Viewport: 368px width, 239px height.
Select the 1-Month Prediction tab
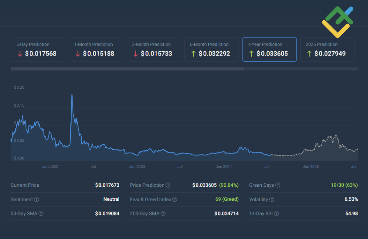(96, 49)
